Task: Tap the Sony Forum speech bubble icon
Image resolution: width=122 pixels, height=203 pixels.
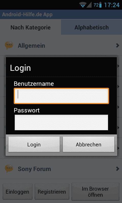Action: [9, 168]
